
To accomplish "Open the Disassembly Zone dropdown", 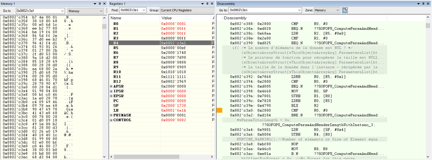I will (x=327, y=10).
